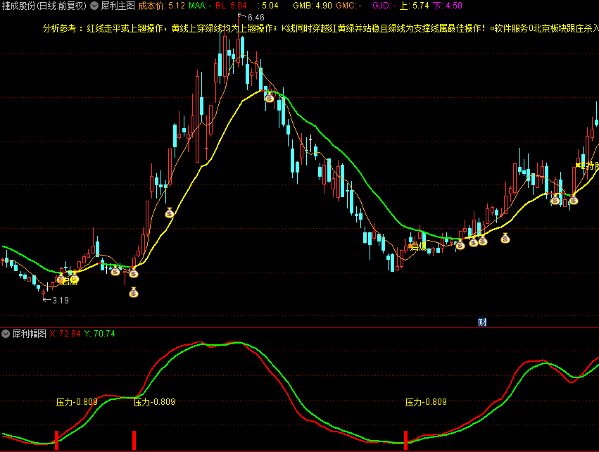The image size is (599, 452).
Task: Click the red BL: 5.04 readout
Action: coord(231,6)
